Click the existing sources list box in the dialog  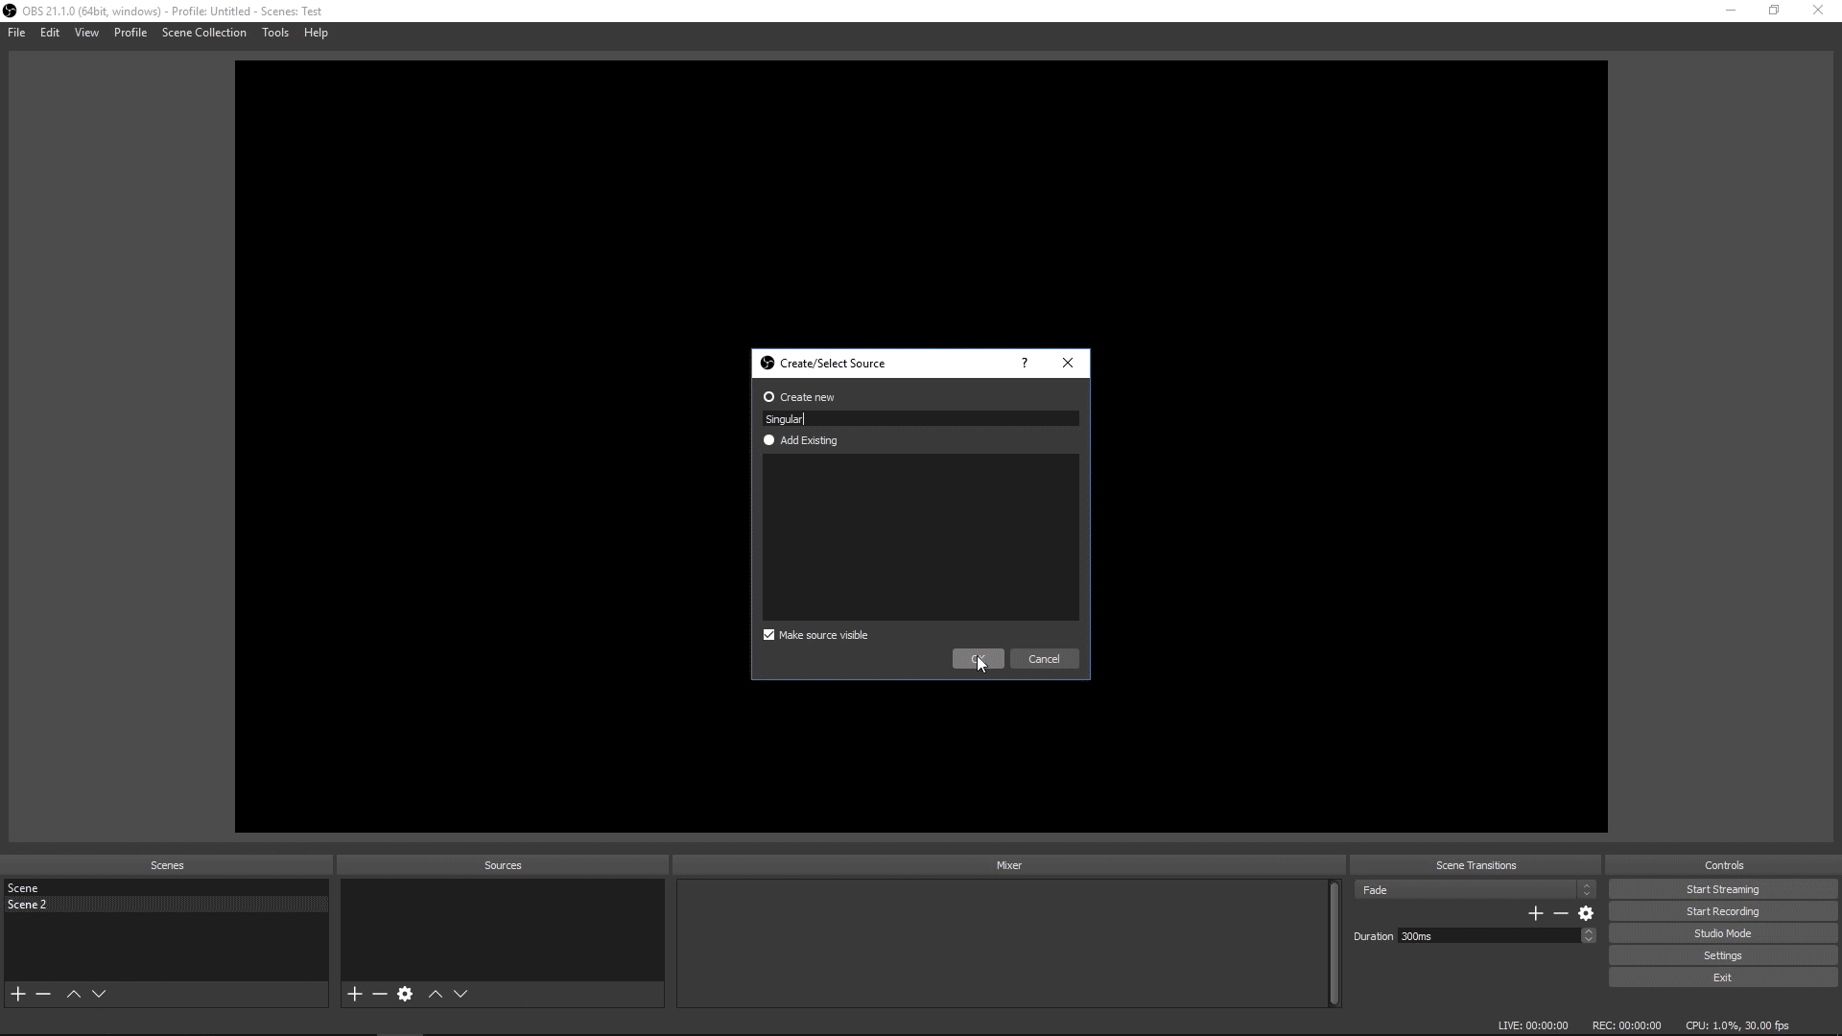(x=920, y=537)
